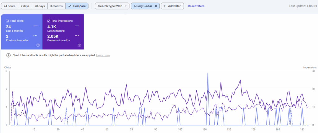Expand the Search type: Web dropdown

[x=112, y=6]
